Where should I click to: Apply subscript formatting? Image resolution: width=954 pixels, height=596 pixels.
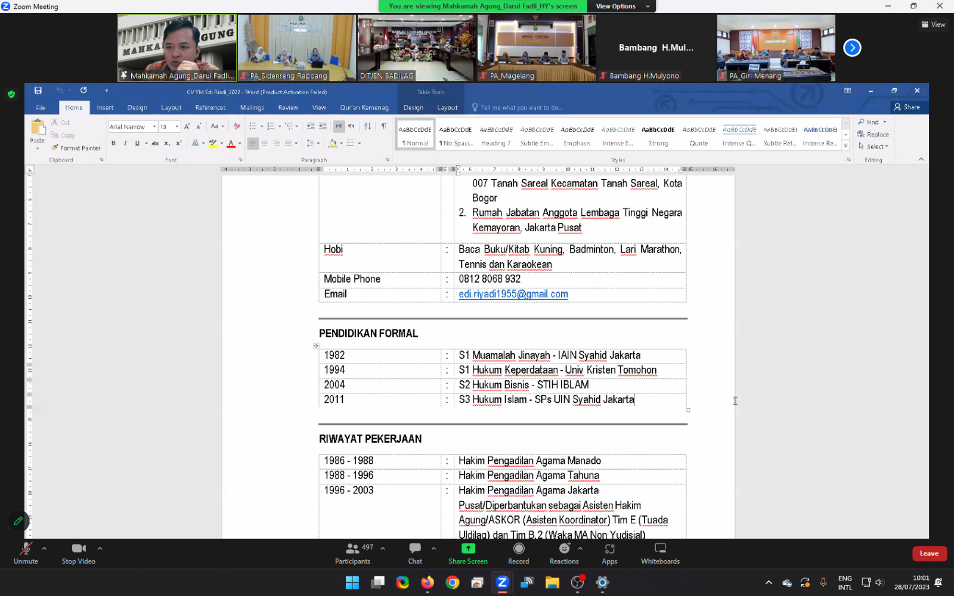point(167,143)
